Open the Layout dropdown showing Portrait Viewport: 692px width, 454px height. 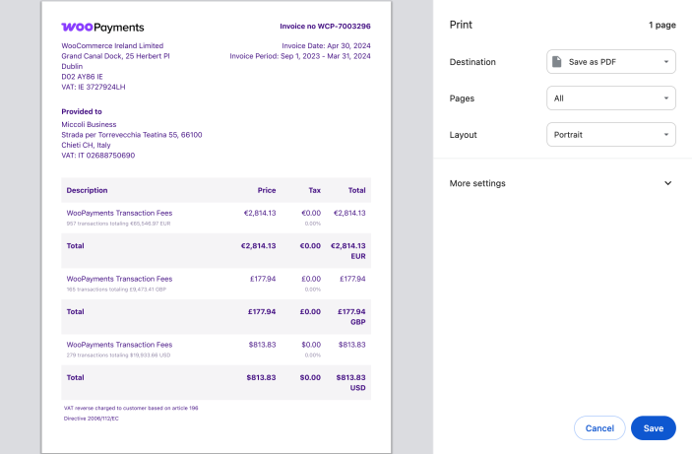610,134
